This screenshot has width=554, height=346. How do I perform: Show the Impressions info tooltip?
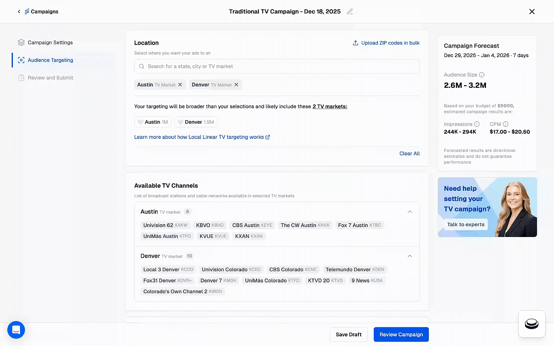(477, 124)
